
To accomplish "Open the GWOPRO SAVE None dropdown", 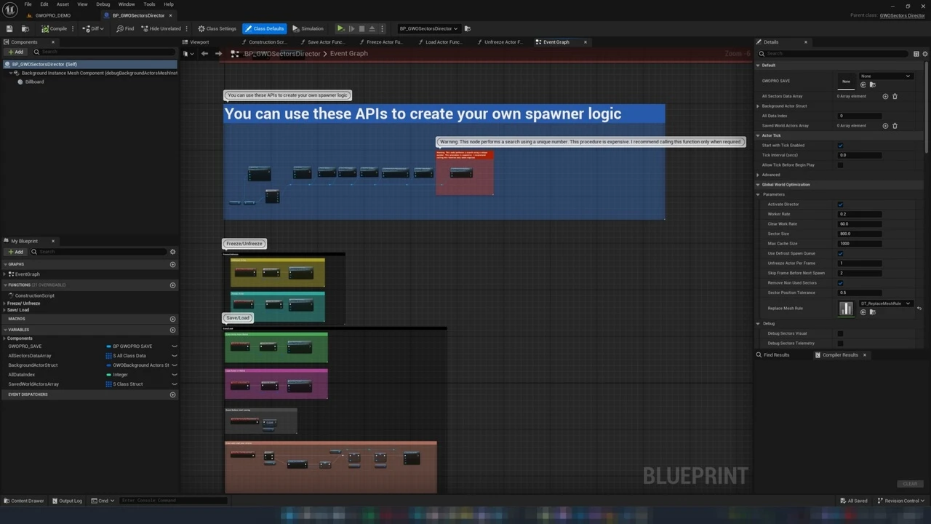I will tap(885, 76).
